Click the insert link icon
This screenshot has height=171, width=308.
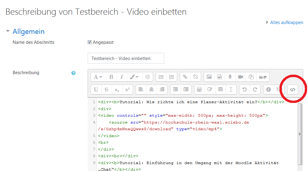click(x=185, y=77)
